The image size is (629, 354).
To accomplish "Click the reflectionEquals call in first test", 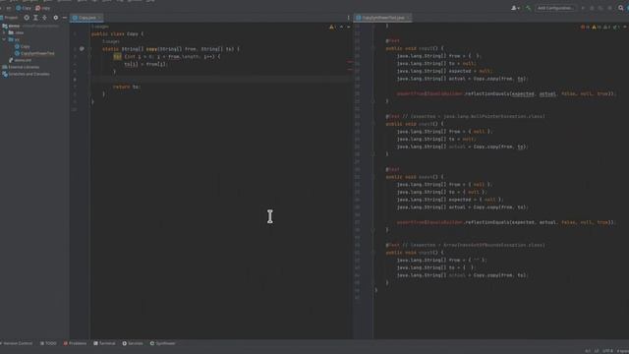I will (x=487, y=94).
